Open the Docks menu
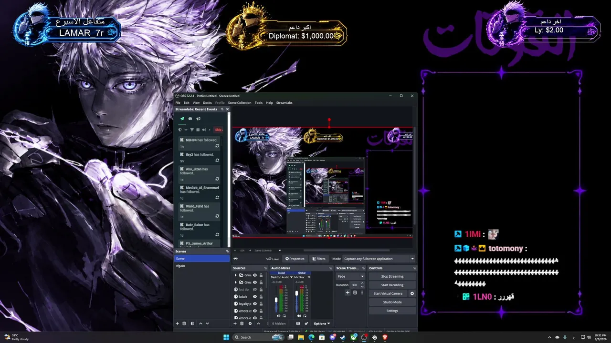The height and width of the screenshot is (343, 611). point(207,102)
